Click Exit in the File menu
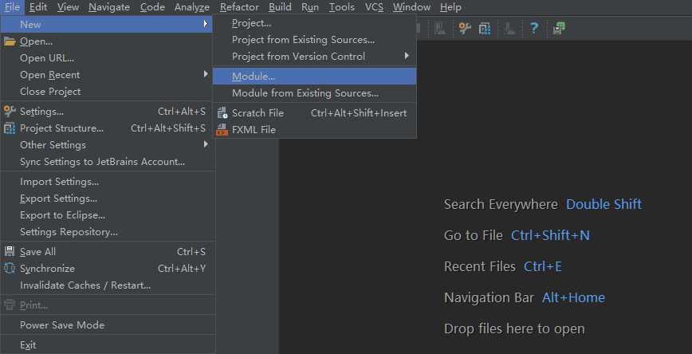The height and width of the screenshot is (354, 692). [28, 345]
